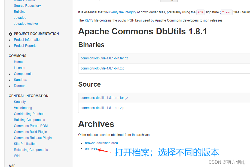Screen dimensions: 250x167
Task: Download commons-dbutils-1.8.1-bin.zip
Action: tap(102, 68)
